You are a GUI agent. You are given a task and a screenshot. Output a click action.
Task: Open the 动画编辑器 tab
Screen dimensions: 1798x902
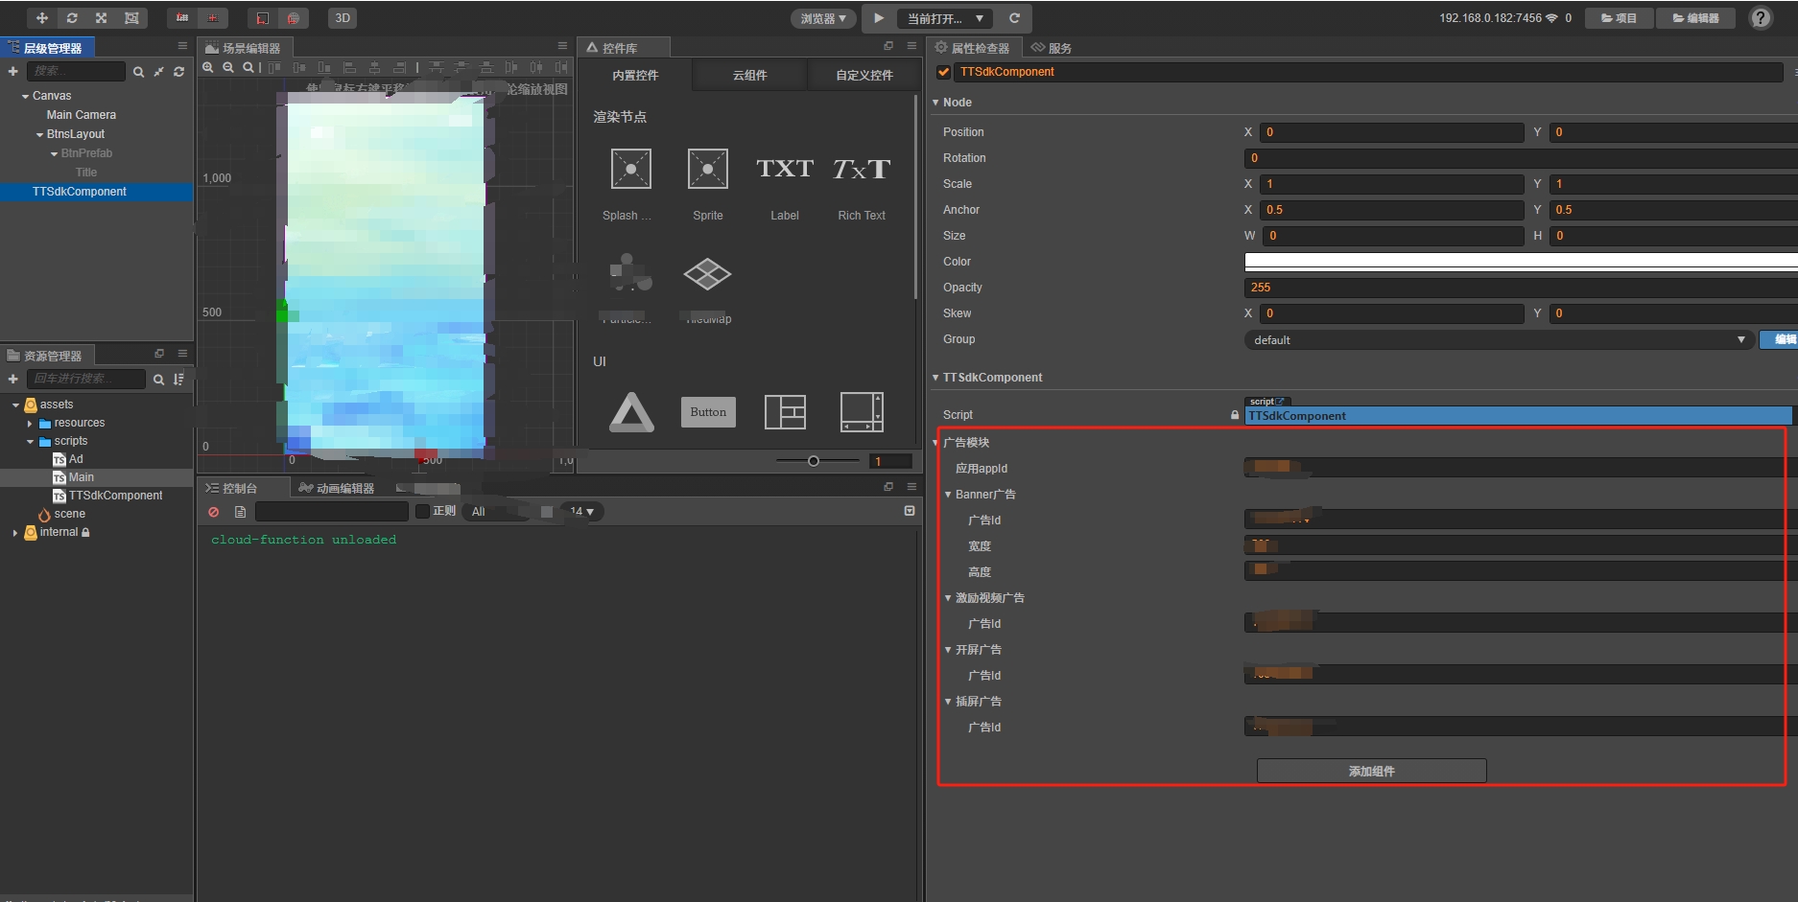tap(337, 488)
